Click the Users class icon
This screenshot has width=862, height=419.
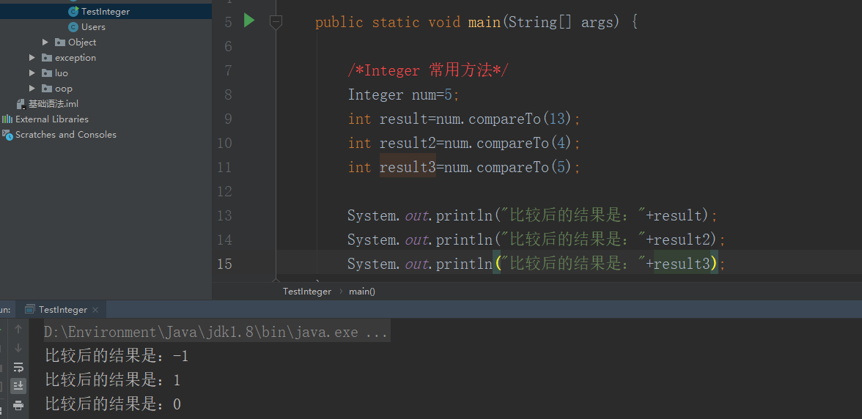[x=73, y=27]
